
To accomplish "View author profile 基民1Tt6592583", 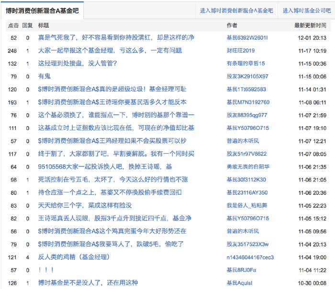I will pyautogui.click(x=246, y=89).
